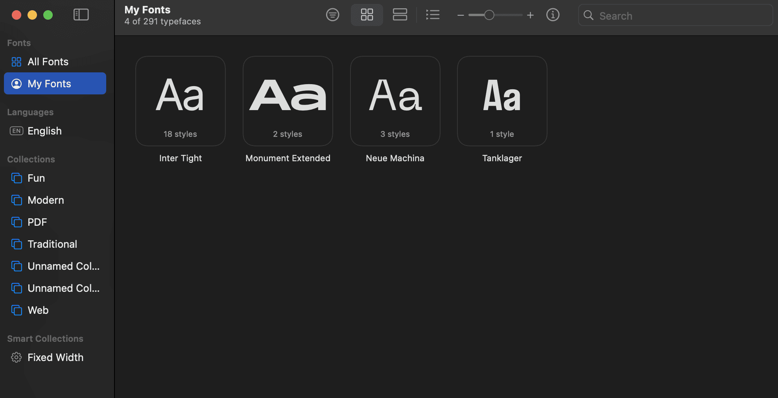Click the preview size slider knob
The width and height of the screenshot is (778, 398).
pyautogui.click(x=489, y=15)
